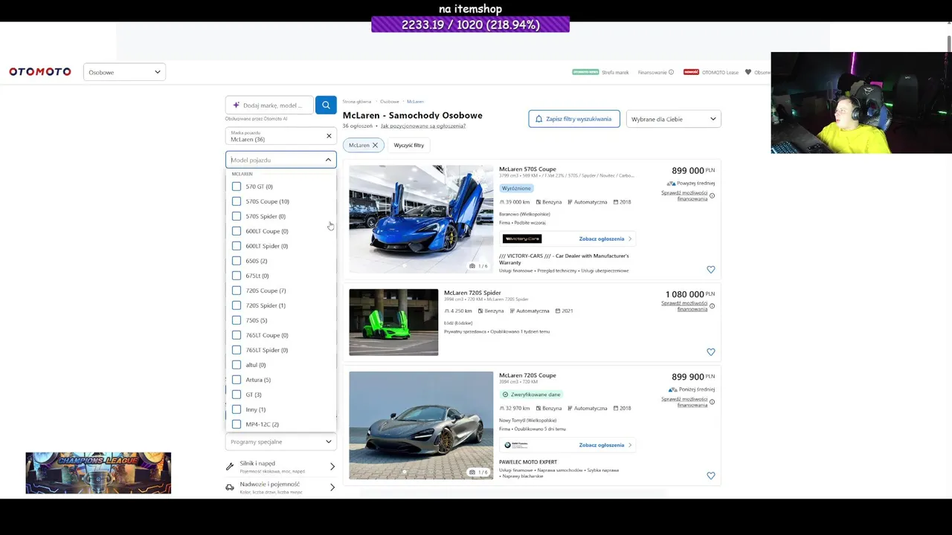Check the 720S Coupe (7) option
Image resolution: width=952 pixels, height=535 pixels.
click(237, 291)
